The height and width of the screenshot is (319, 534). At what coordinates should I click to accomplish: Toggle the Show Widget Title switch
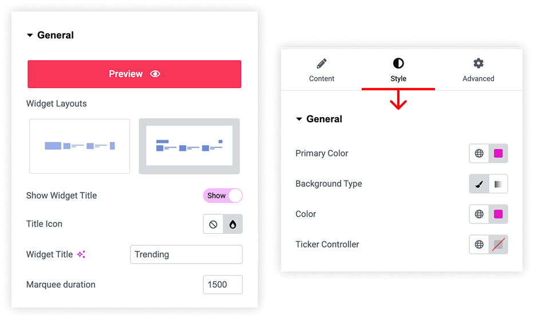[x=223, y=196]
